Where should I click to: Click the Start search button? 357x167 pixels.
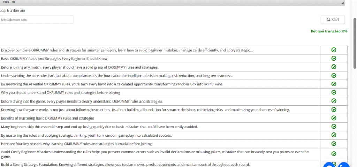click(x=333, y=20)
